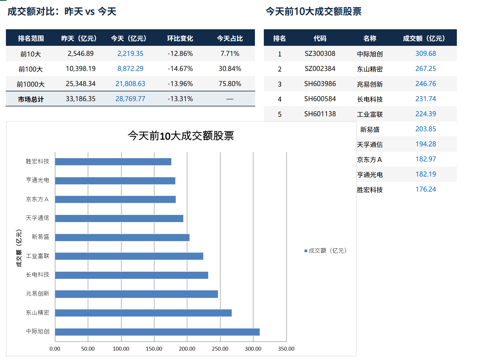
Task: Click the 京东方A axis label in chart
Action: tap(37, 199)
